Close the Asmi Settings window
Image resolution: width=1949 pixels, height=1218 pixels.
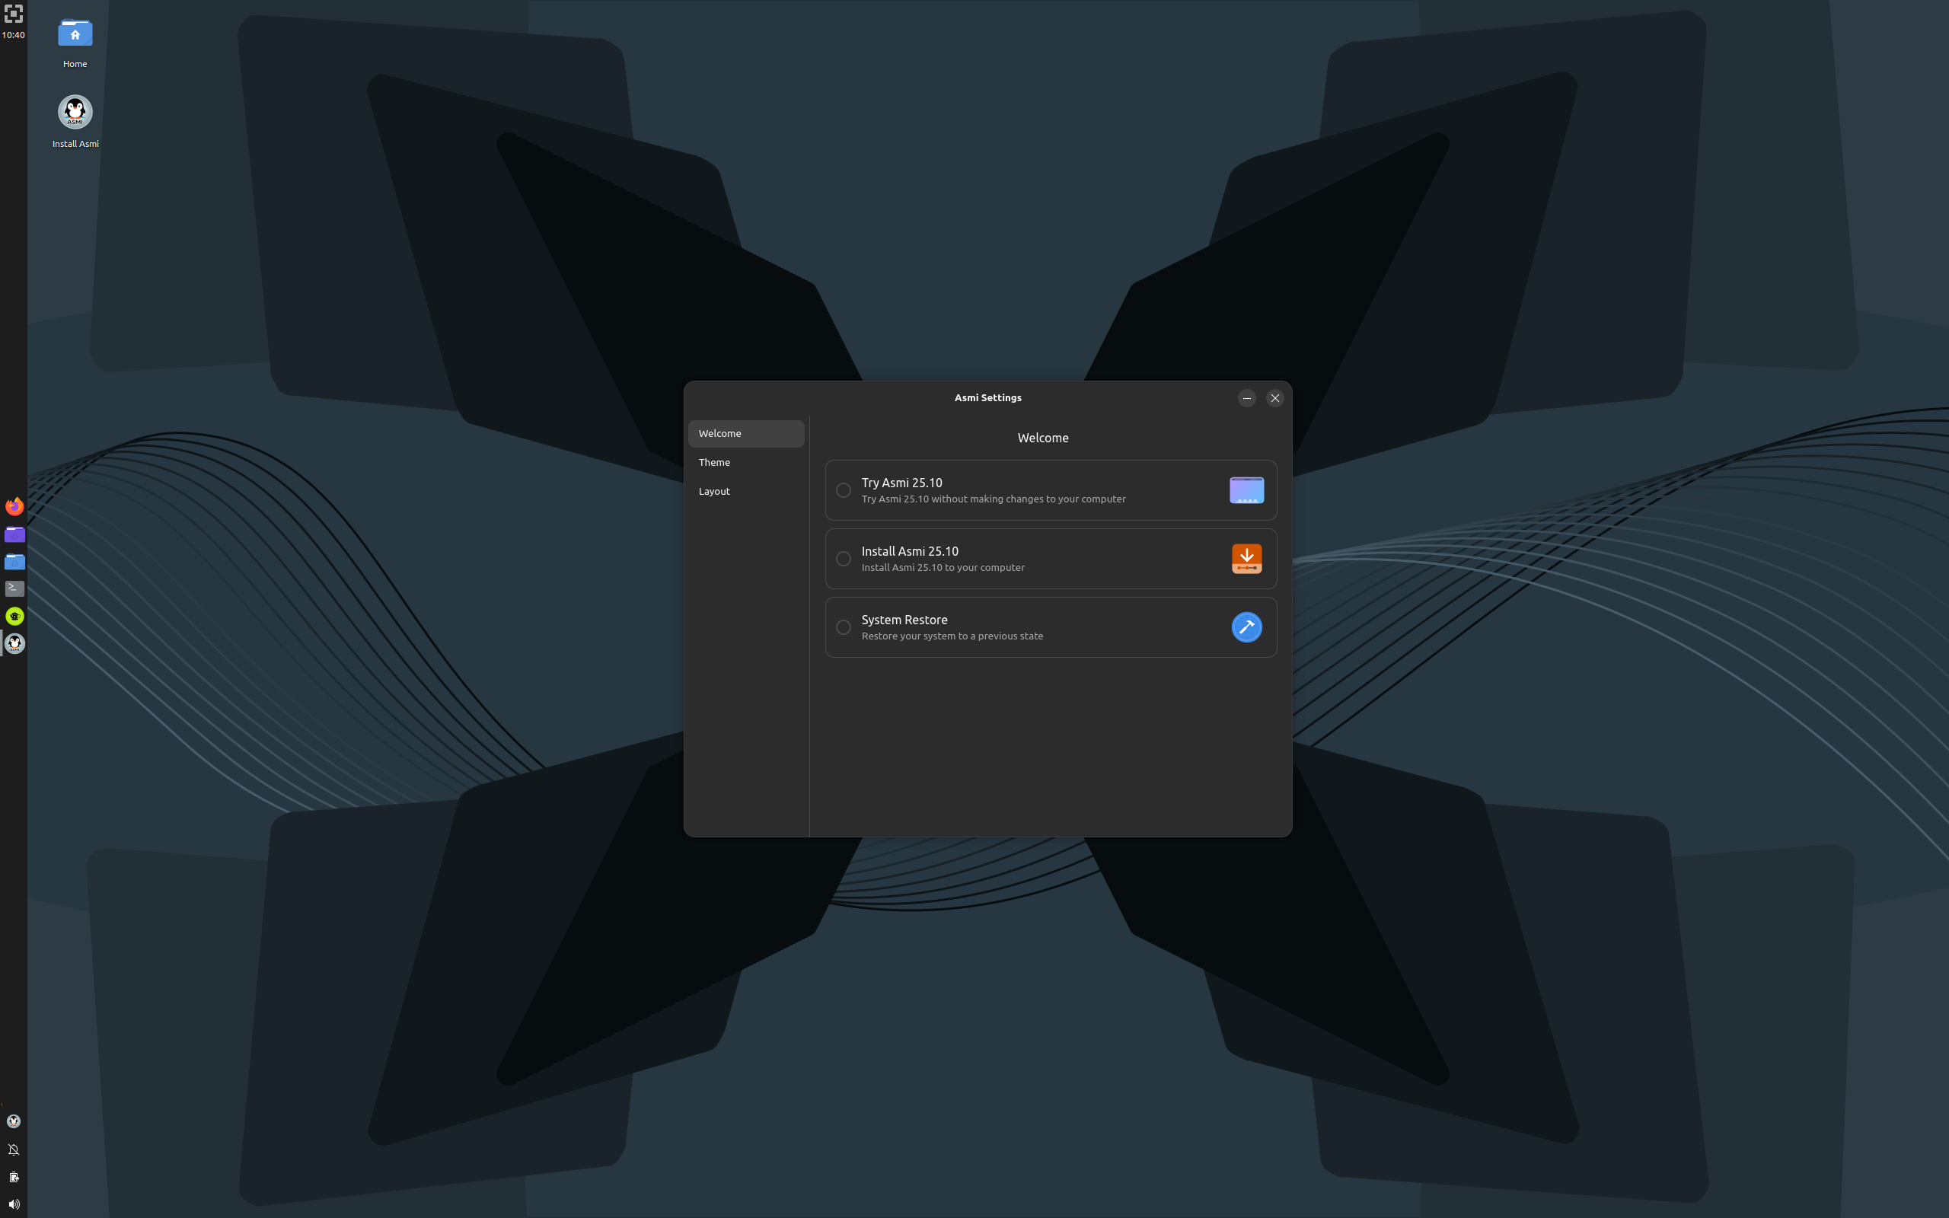tap(1275, 398)
